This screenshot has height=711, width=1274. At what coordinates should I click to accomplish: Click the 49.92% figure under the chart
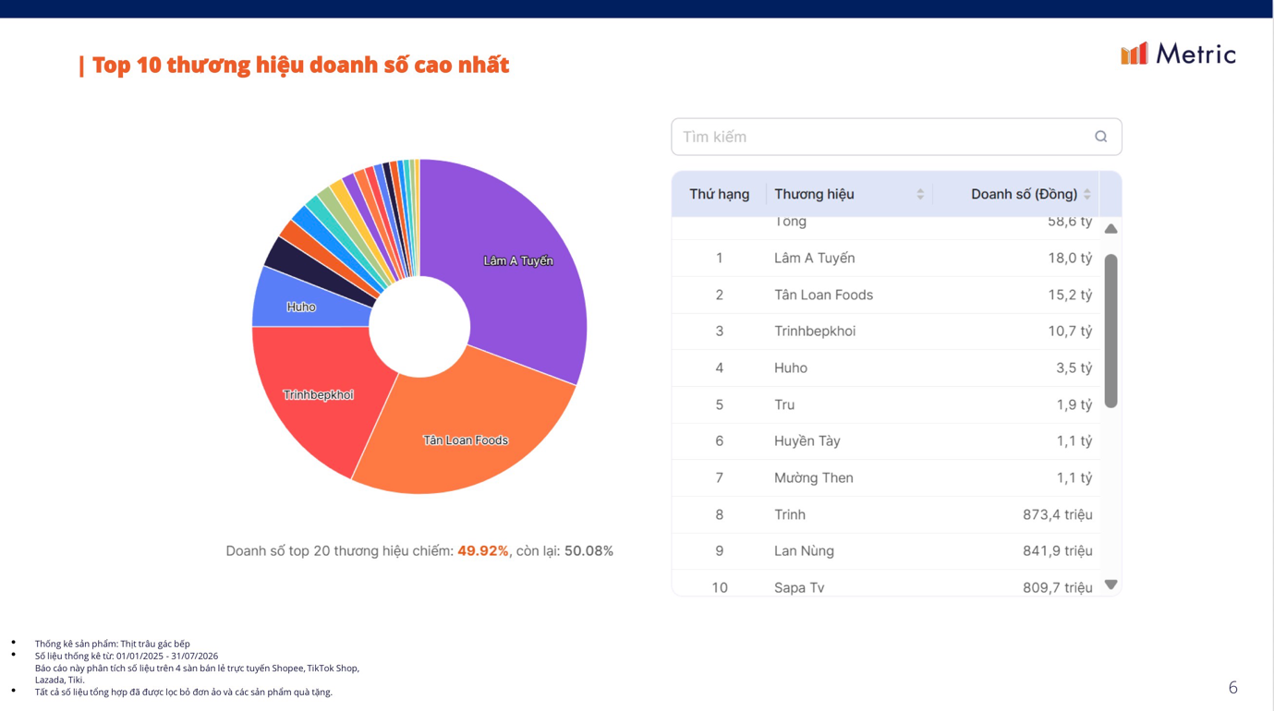tap(483, 550)
